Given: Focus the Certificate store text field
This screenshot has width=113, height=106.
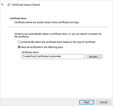Looking at the screenshot, I should (x=53, y=57).
